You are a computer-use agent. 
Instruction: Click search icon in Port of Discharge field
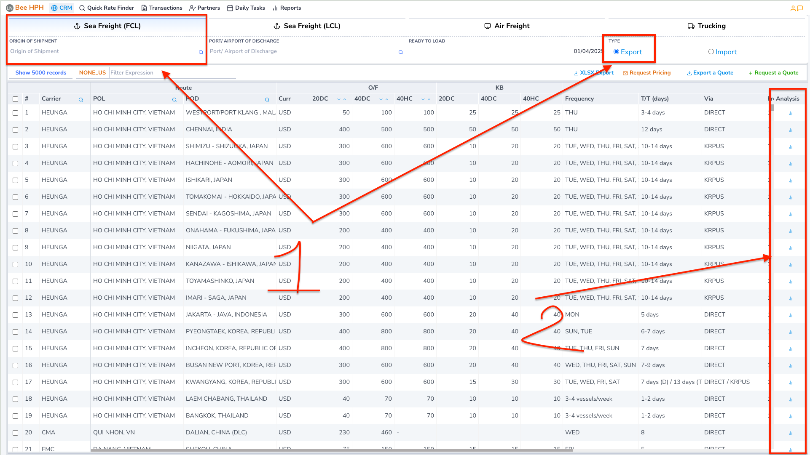pos(401,52)
